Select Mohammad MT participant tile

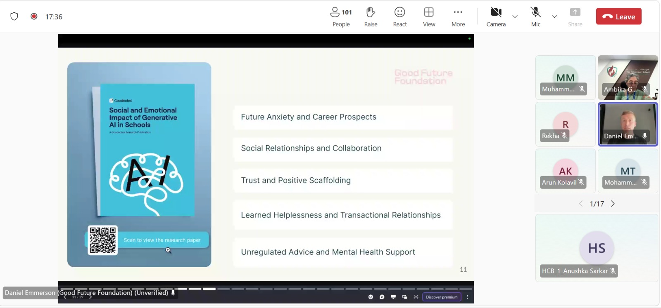[628, 171]
